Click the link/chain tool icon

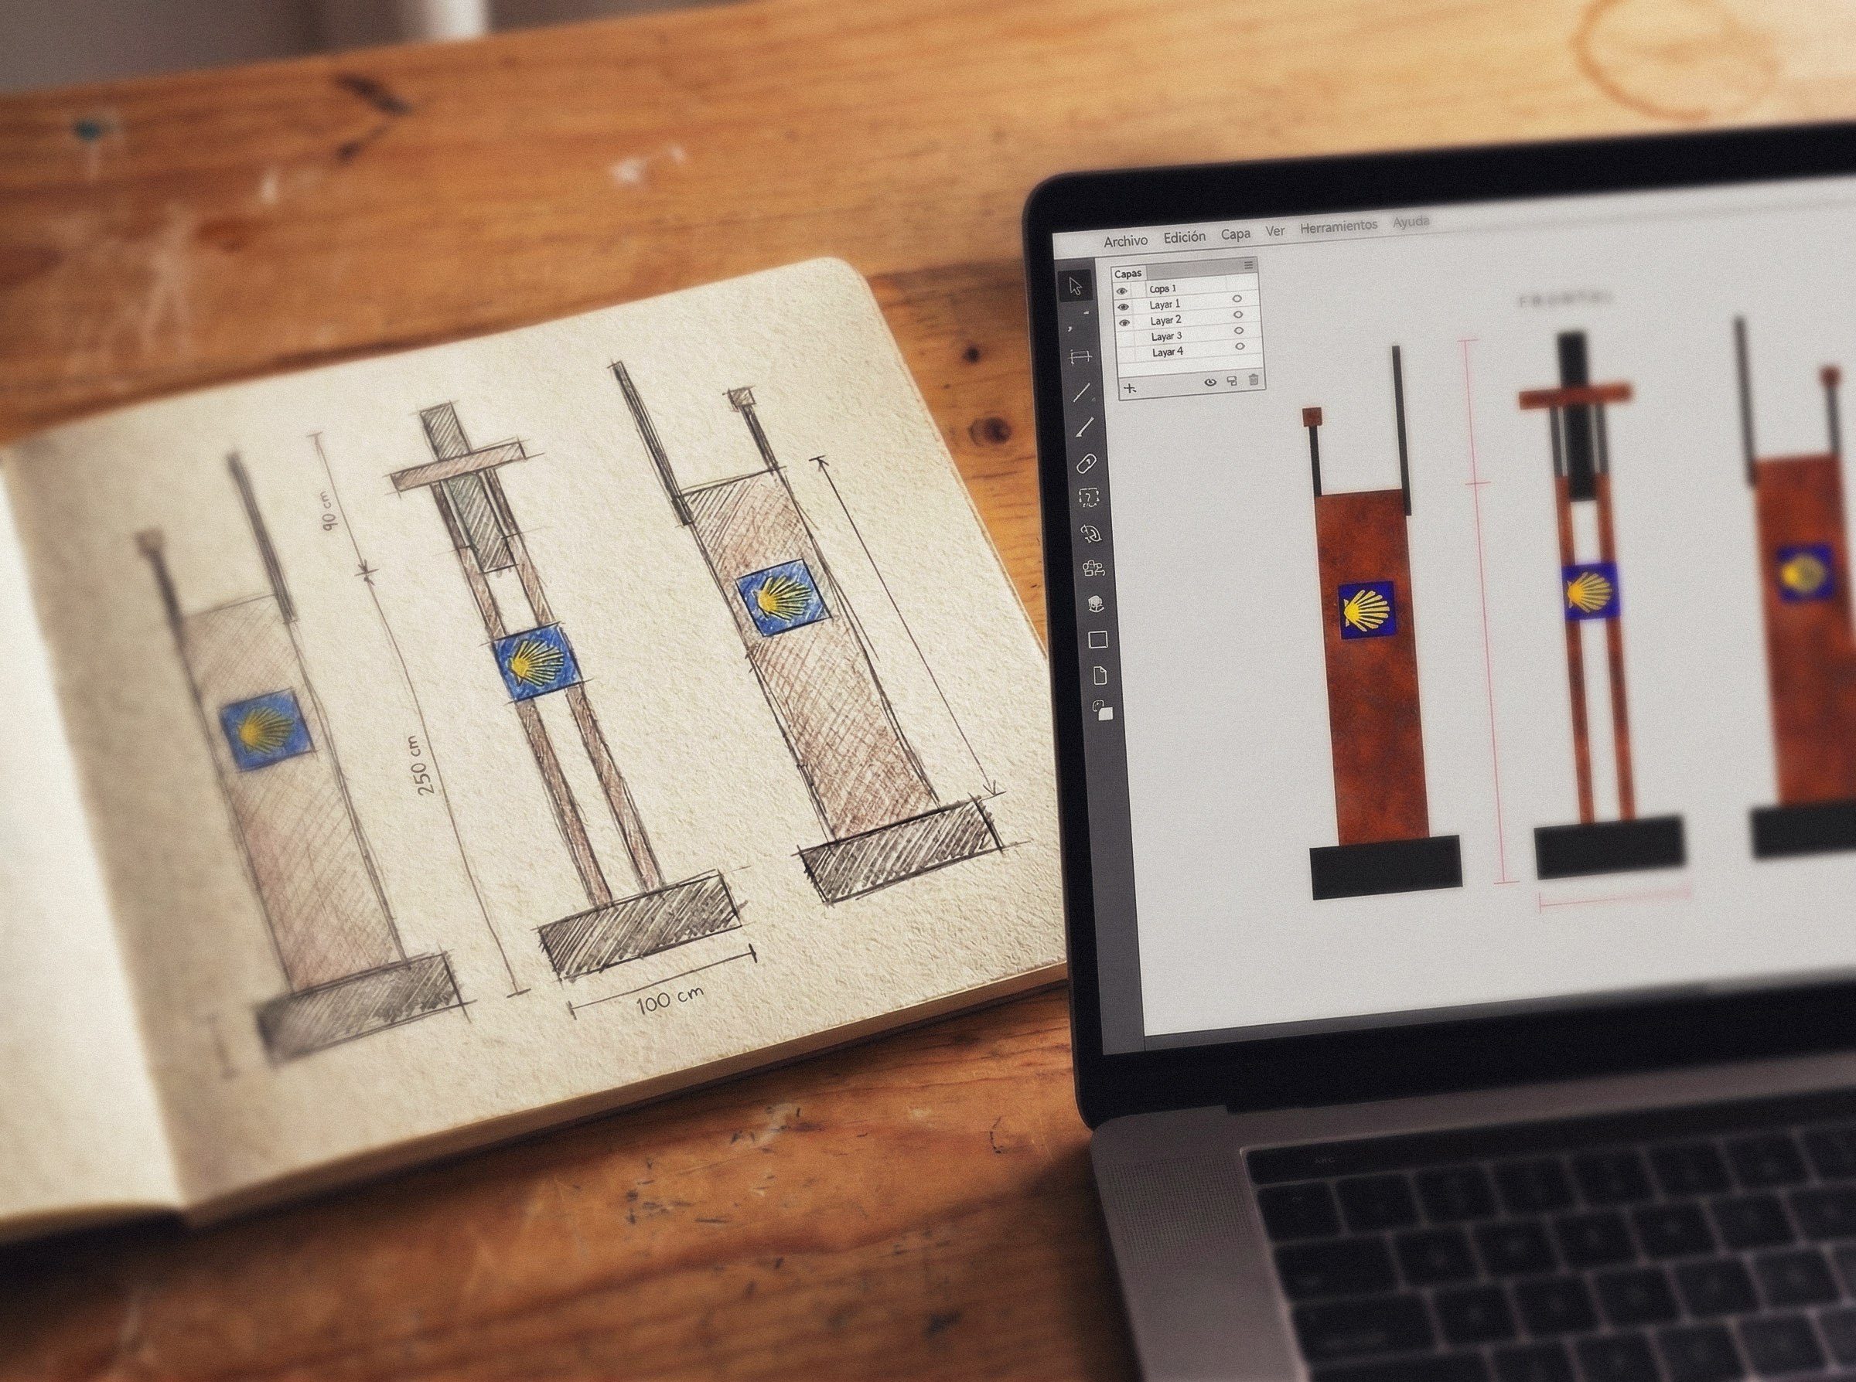click(x=1090, y=461)
